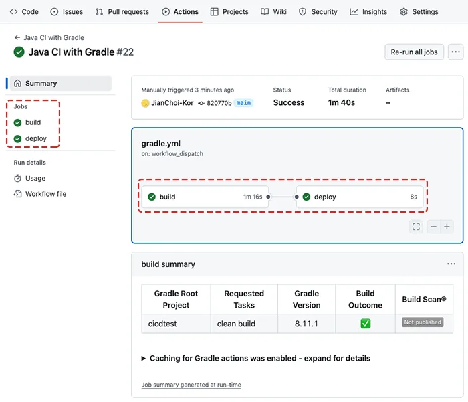Click the back arrow icon

coord(17,37)
